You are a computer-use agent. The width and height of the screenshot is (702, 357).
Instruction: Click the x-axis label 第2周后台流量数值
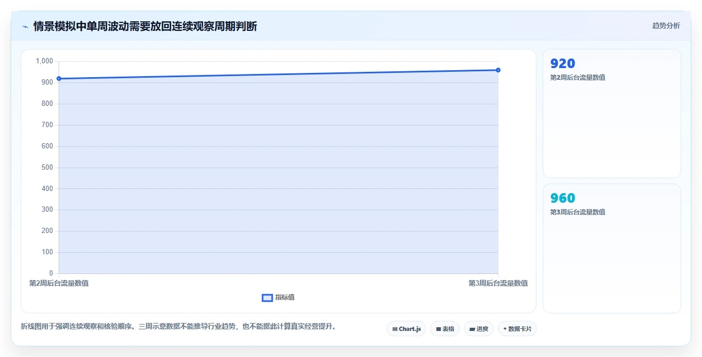coord(59,283)
